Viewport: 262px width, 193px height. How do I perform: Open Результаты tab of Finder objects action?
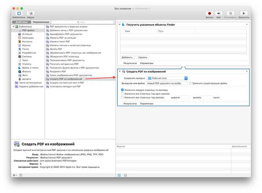coord(130,63)
